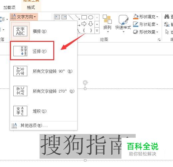Click the top middle sizing handle of text box
Image resolution: width=173 pixels, height=167 pixels.
[85, 89]
